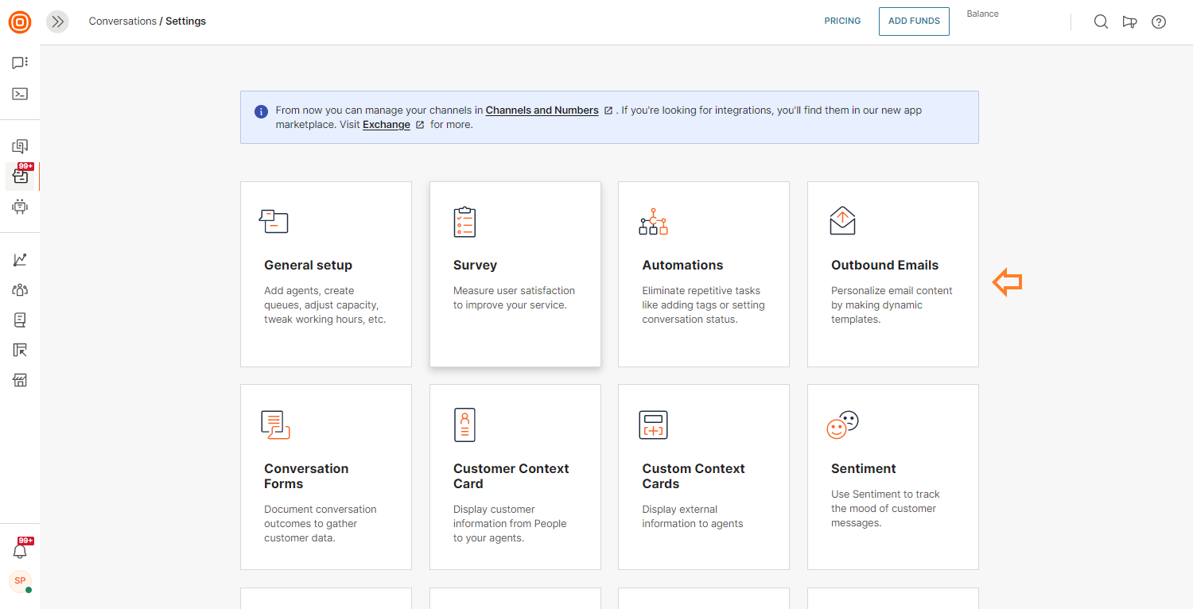Image resolution: width=1193 pixels, height=609 pixels.
Task: Click the search magnifier icon
Action: click(x=1101, y=21)
